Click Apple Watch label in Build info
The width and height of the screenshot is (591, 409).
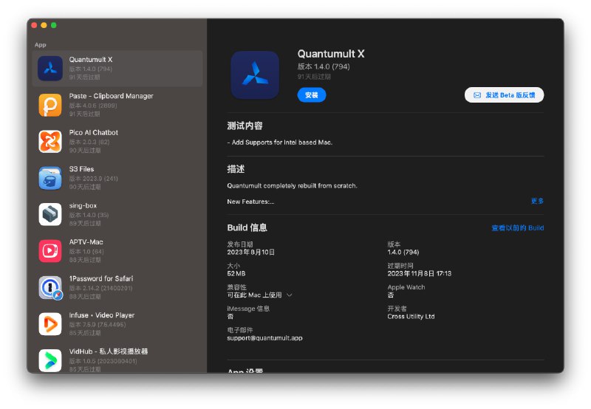[406, 287]
